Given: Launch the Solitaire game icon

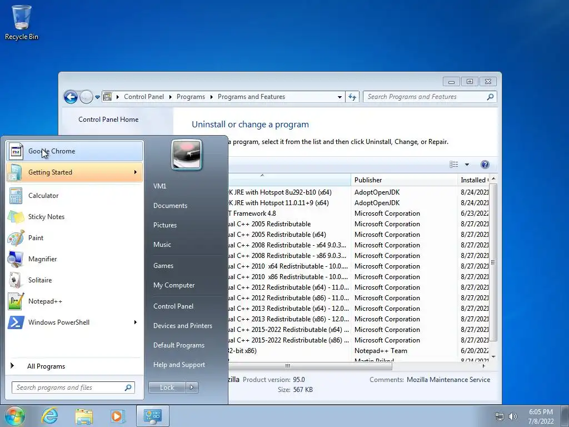Looking at the screenshot, I should (15, 280).
